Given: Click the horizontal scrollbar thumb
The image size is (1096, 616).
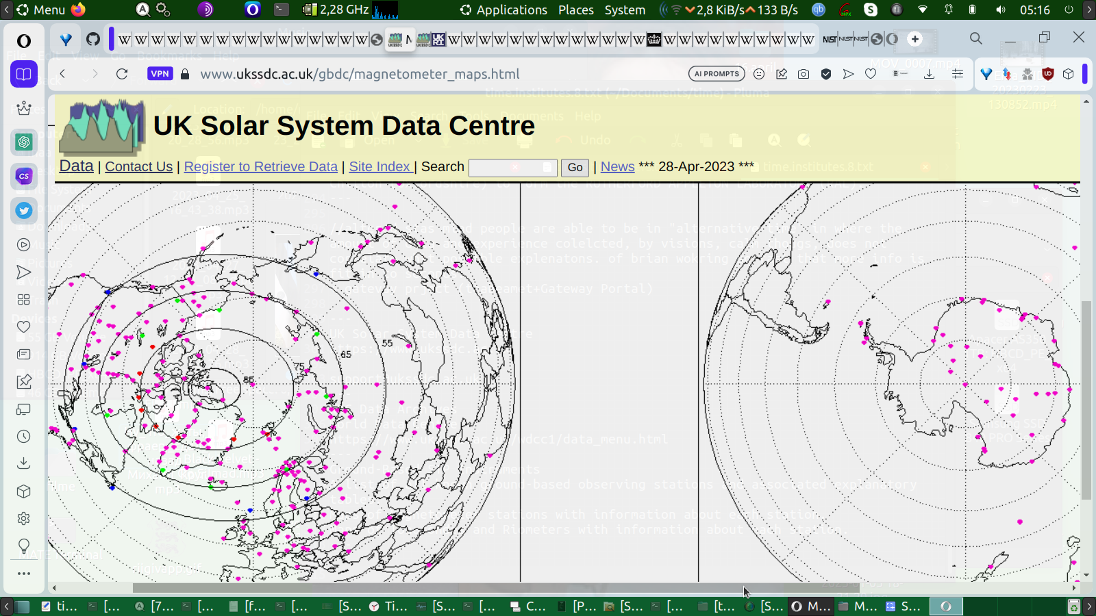Looking at the screenshot, I should point(495,588).
